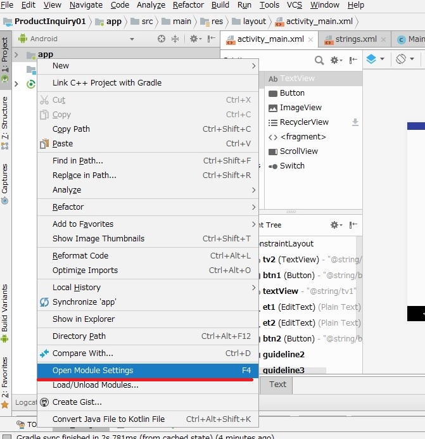Select <fragment> in the palette

click(x=314, y=137)
